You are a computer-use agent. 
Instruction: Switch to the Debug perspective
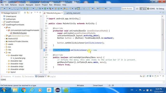[160, 9]
